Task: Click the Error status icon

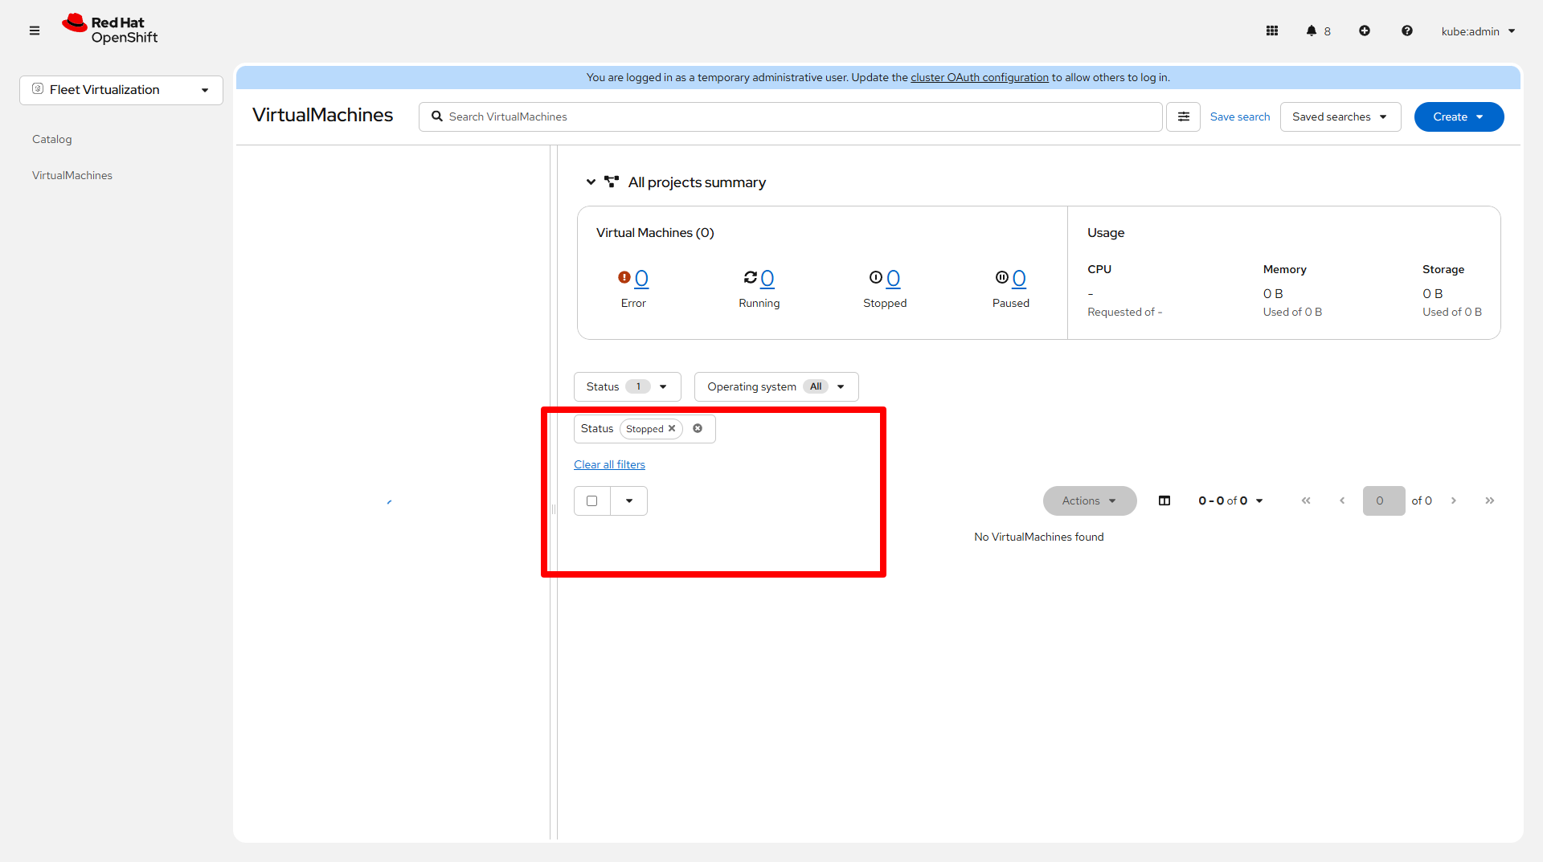Action: 624,277
